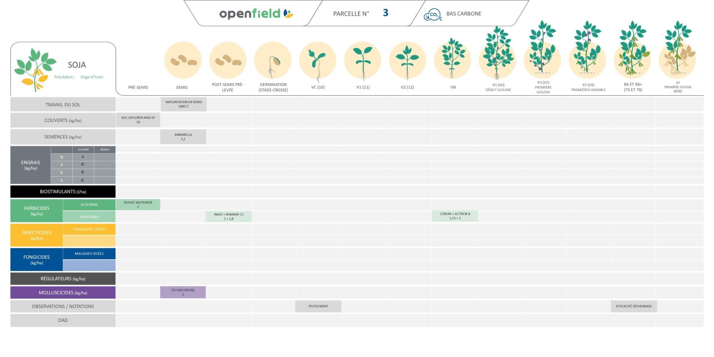714x357 pixels.
Task: Select the Germination stade crosse icon
Action: (x=273, y=60)
